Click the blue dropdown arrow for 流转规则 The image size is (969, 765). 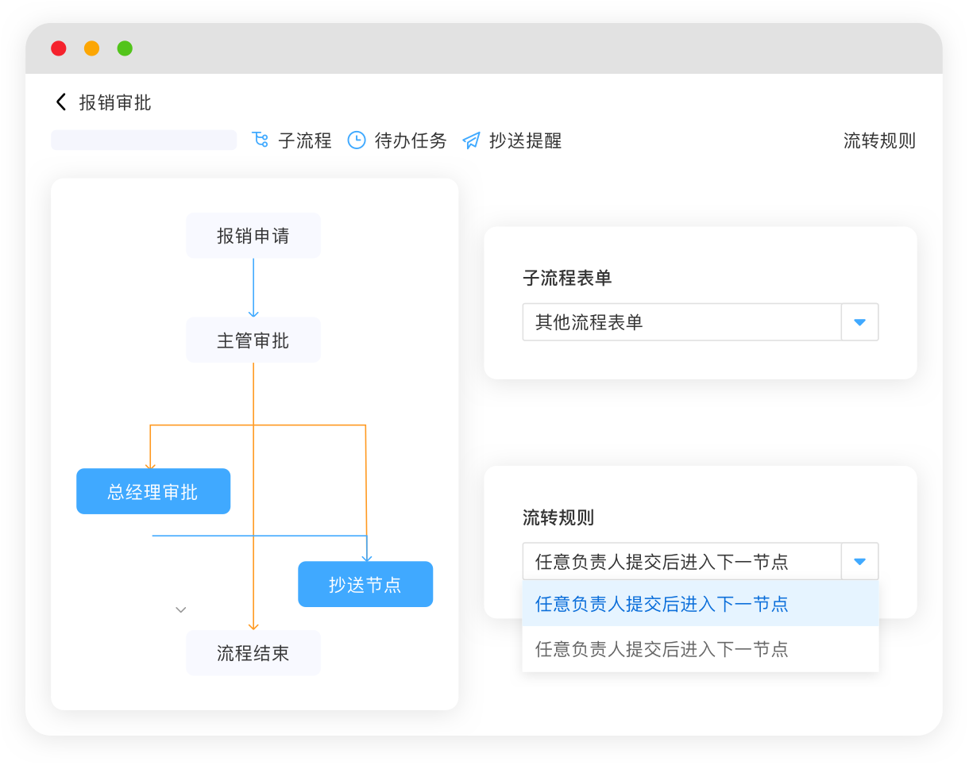click(x=859, y=561)
